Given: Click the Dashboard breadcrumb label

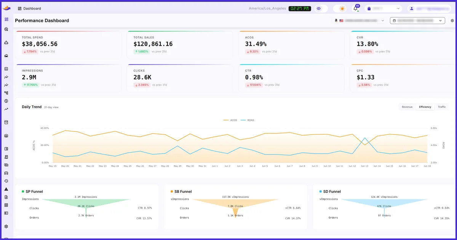Looking at the screenshot, I should tap(32, 8).
